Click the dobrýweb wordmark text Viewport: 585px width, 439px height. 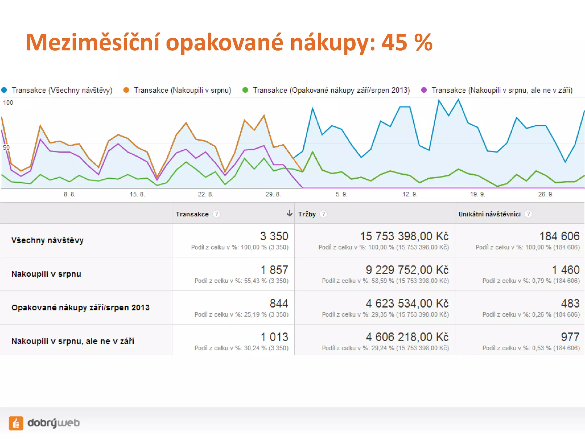tap(54, 423)
